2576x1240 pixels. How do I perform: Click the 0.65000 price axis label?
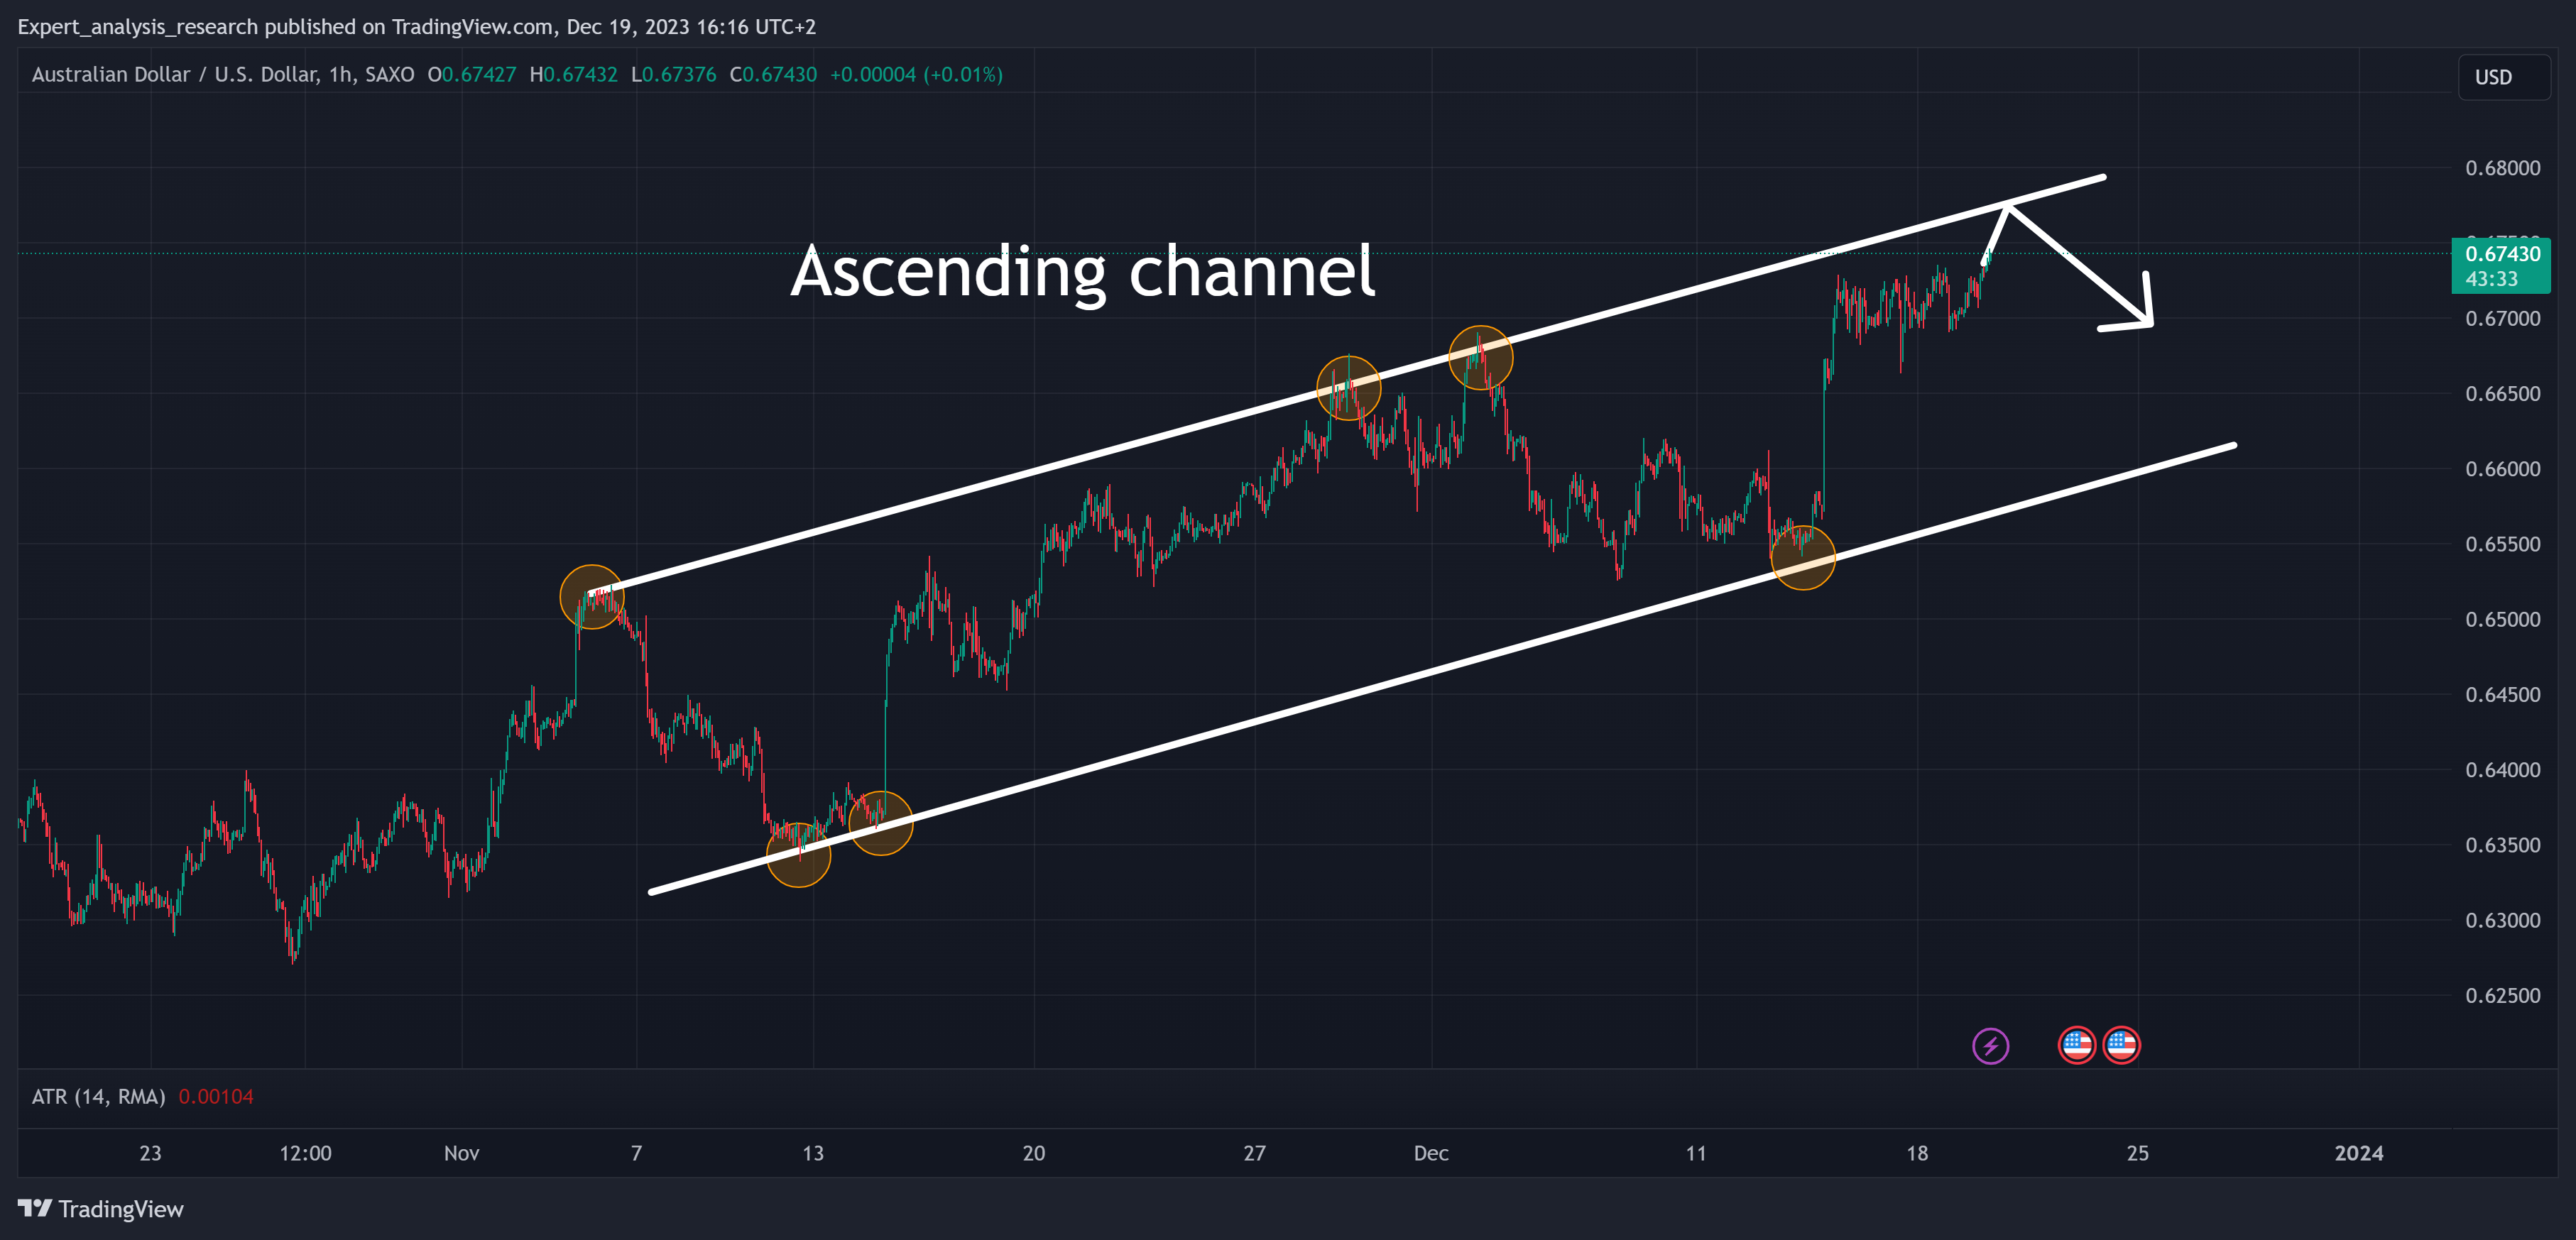(2502, 619)
